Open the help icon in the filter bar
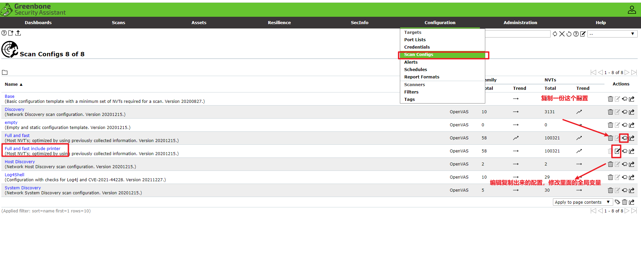The image size is (641, 261). [x=576, y=34]
